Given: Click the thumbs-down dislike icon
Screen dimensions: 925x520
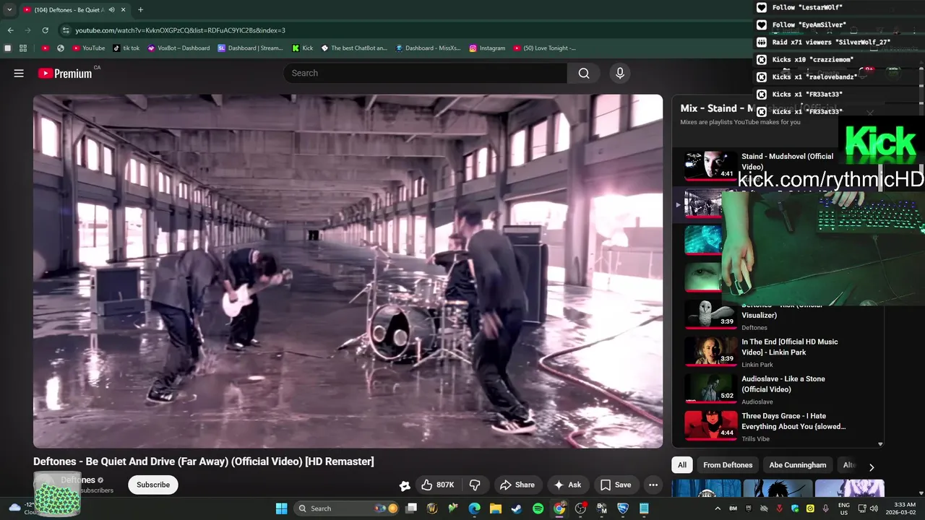Looking at the screenshot, I should (x=475, y=485).
